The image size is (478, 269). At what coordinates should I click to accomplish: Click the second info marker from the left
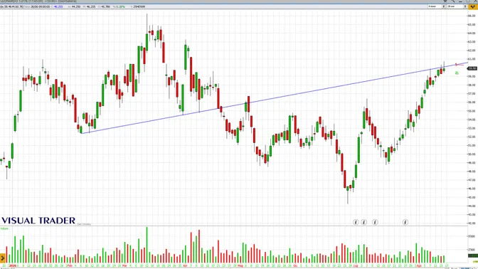(x=364, y=222)
